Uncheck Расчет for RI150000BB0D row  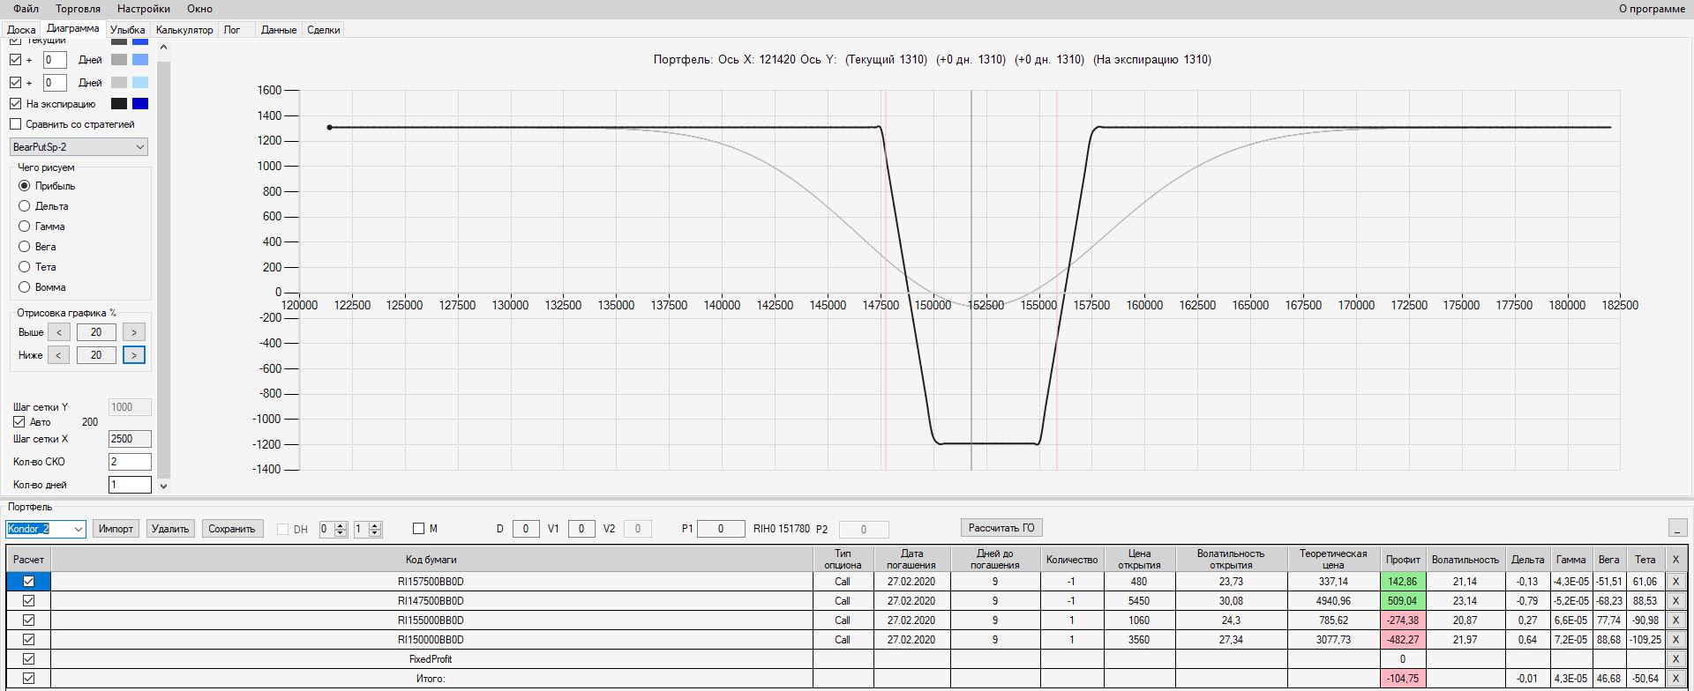(x=28, y=640)
